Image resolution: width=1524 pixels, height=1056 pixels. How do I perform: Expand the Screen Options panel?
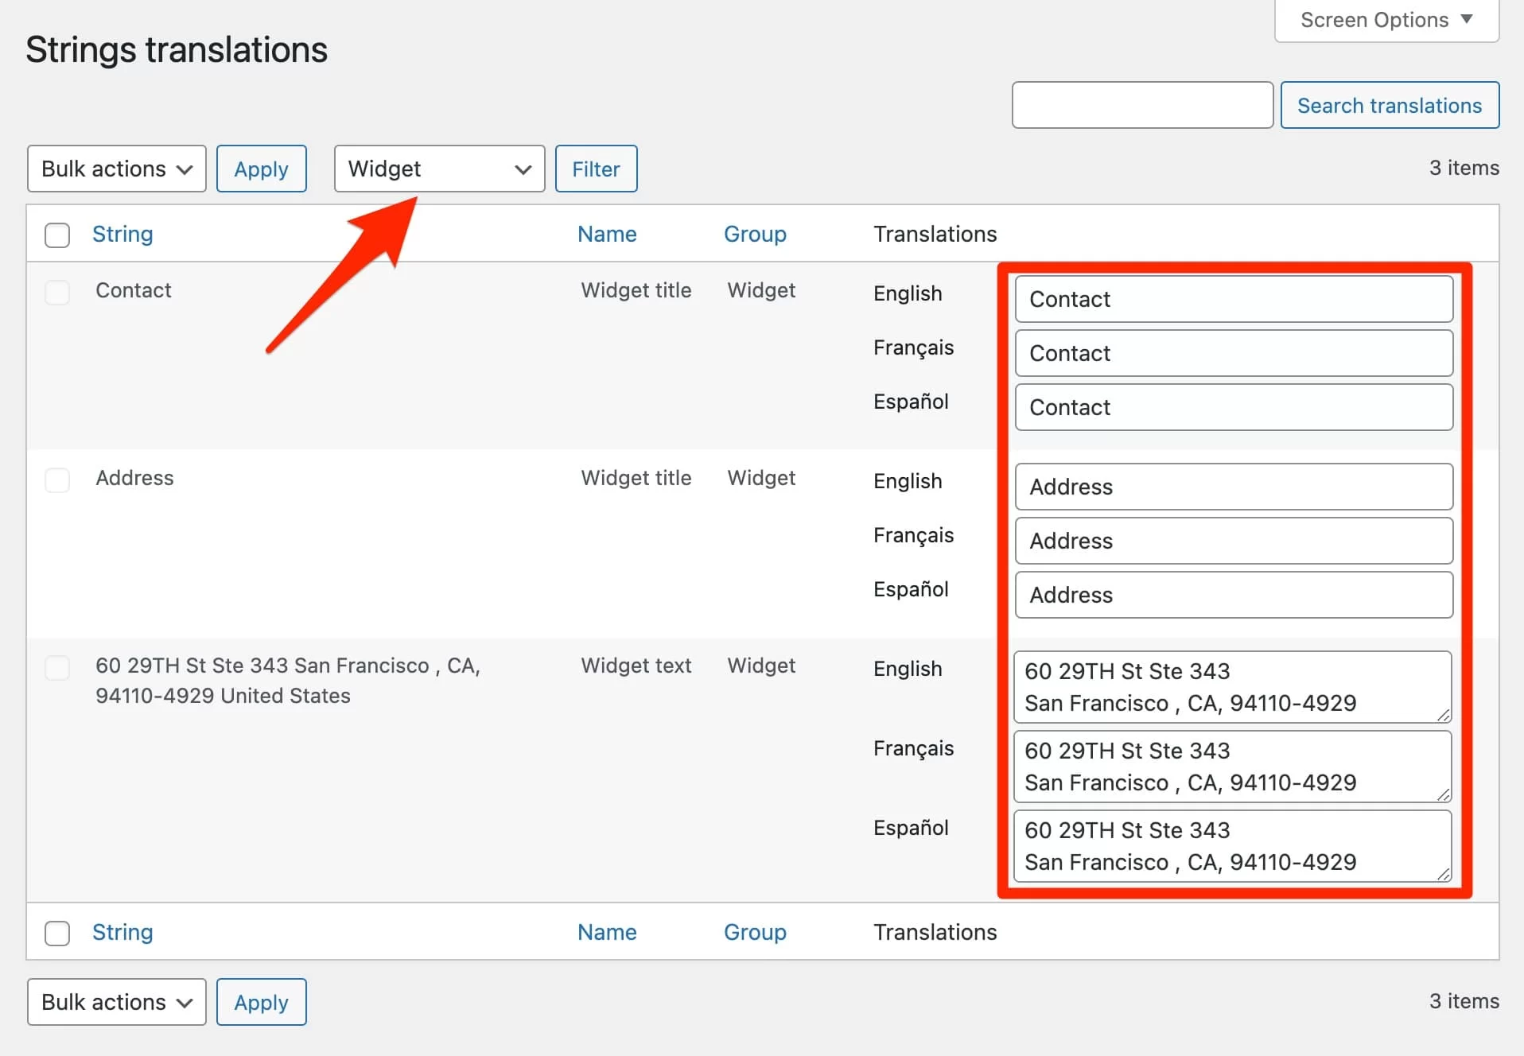tap(1384, 20)
